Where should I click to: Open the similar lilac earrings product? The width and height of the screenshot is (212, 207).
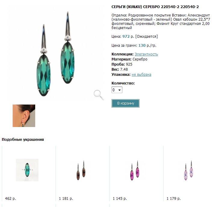coord(189,170)
